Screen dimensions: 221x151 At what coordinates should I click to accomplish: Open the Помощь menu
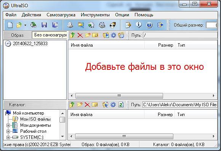[144, 15]
